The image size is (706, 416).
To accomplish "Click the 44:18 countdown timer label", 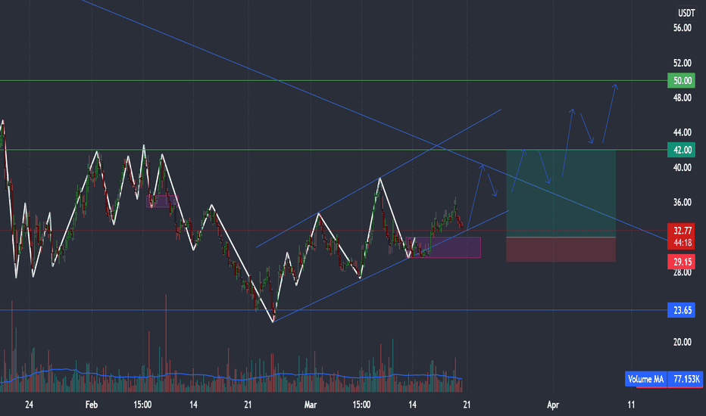I will click(x=681, y=243).
